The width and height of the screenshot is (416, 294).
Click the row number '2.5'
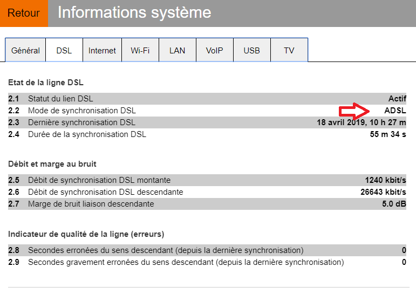coord(13,180)
